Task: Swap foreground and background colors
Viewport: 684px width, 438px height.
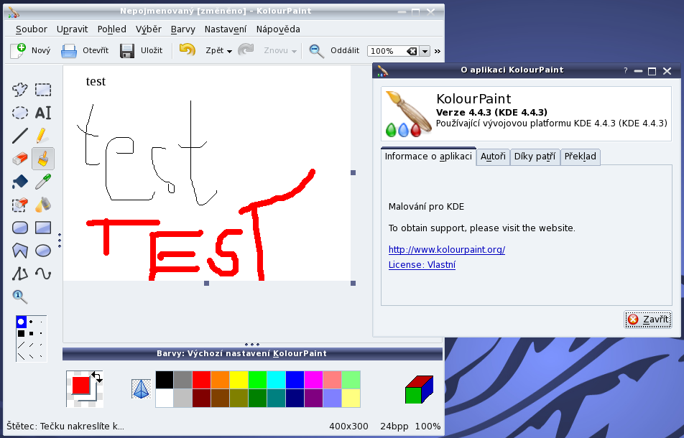Action: tap(97, 377)
